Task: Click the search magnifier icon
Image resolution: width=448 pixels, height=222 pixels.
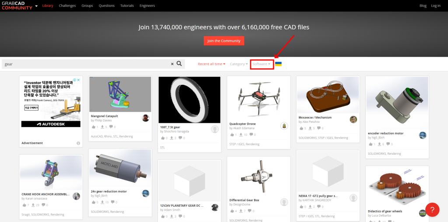Action: [x=179, y=64]
